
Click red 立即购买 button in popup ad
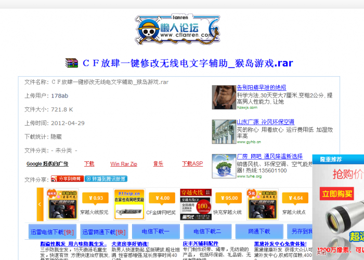tap(336, 194)
